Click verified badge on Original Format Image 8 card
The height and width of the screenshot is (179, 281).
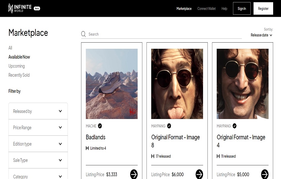[169, 126]
